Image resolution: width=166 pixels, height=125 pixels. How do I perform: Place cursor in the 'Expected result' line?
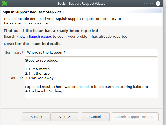87,87
